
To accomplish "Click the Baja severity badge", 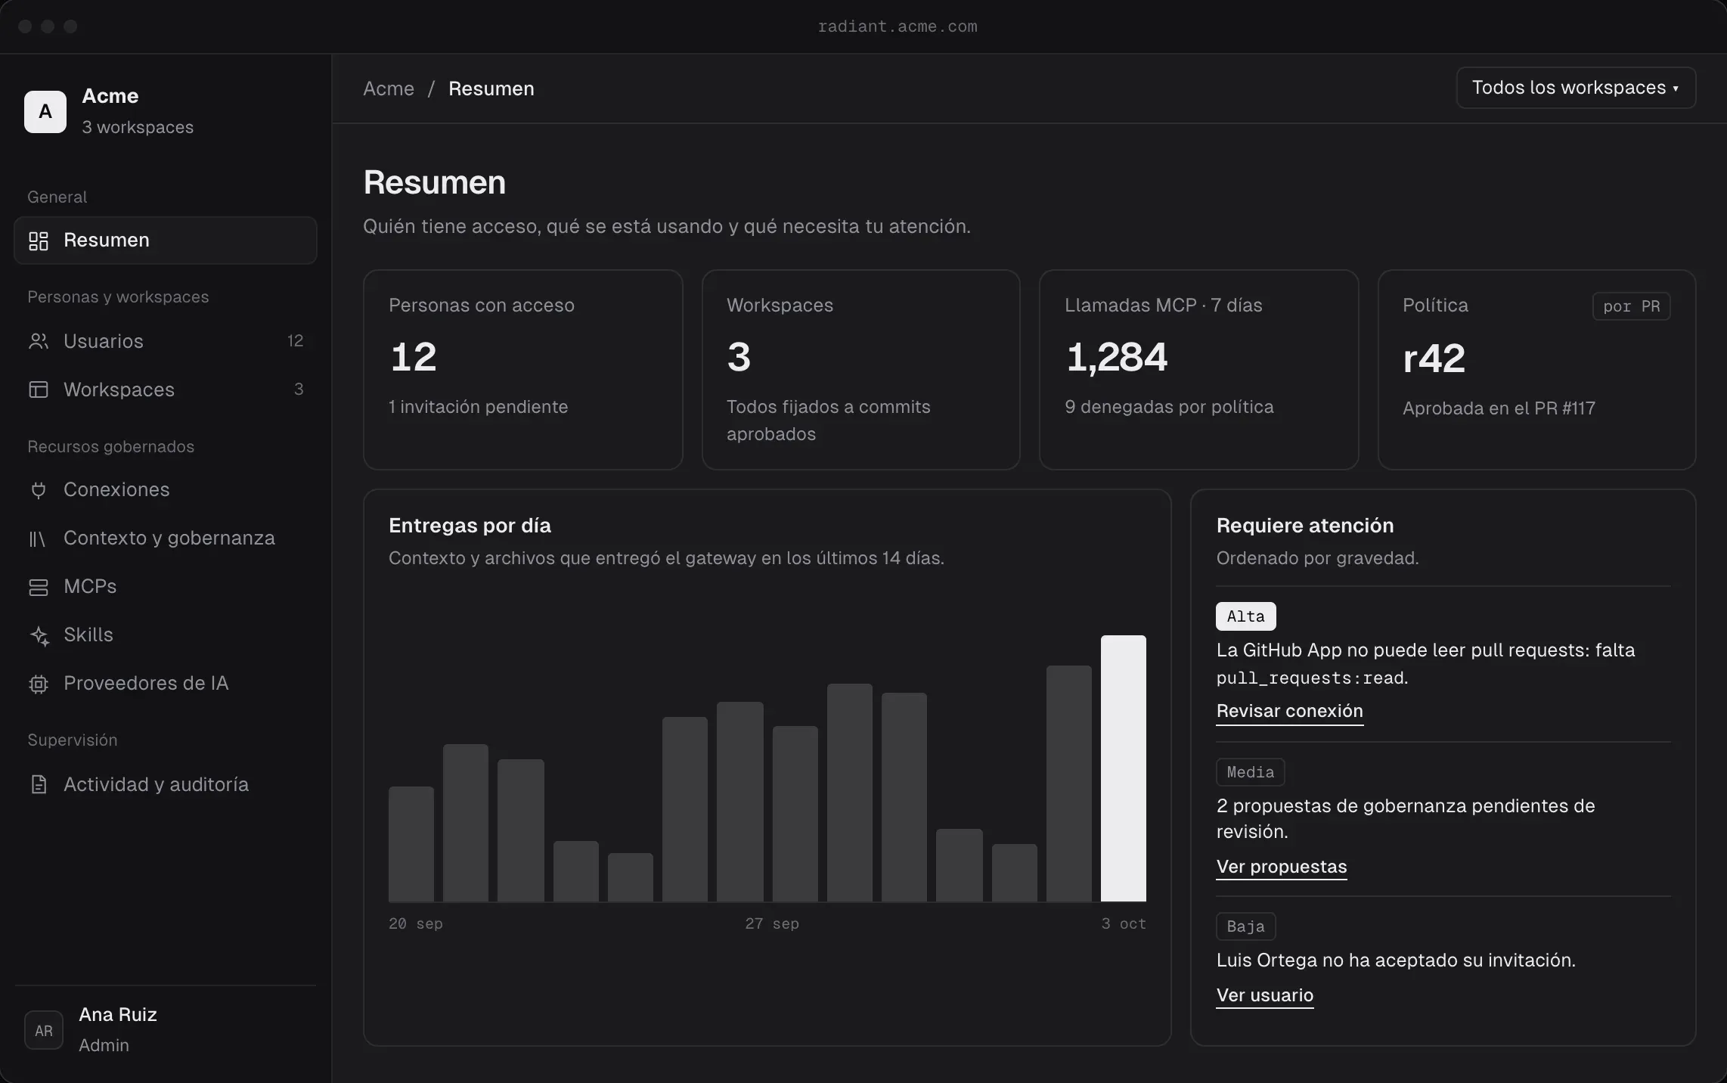I will [x=1245, y=926].
